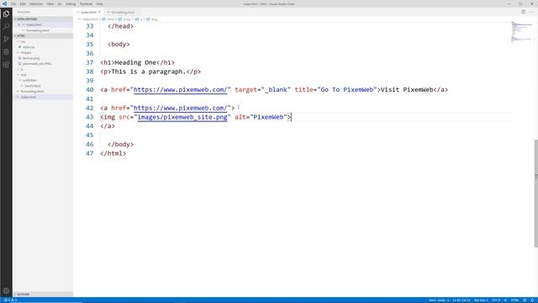Select index.html in Open Editors

click(34, 24)
